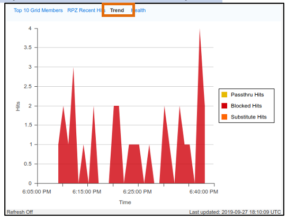This screenshot has width=287, height=219.
Task: Click the yellow Passthru Hits legend swatch
Action: click(224, 95)
